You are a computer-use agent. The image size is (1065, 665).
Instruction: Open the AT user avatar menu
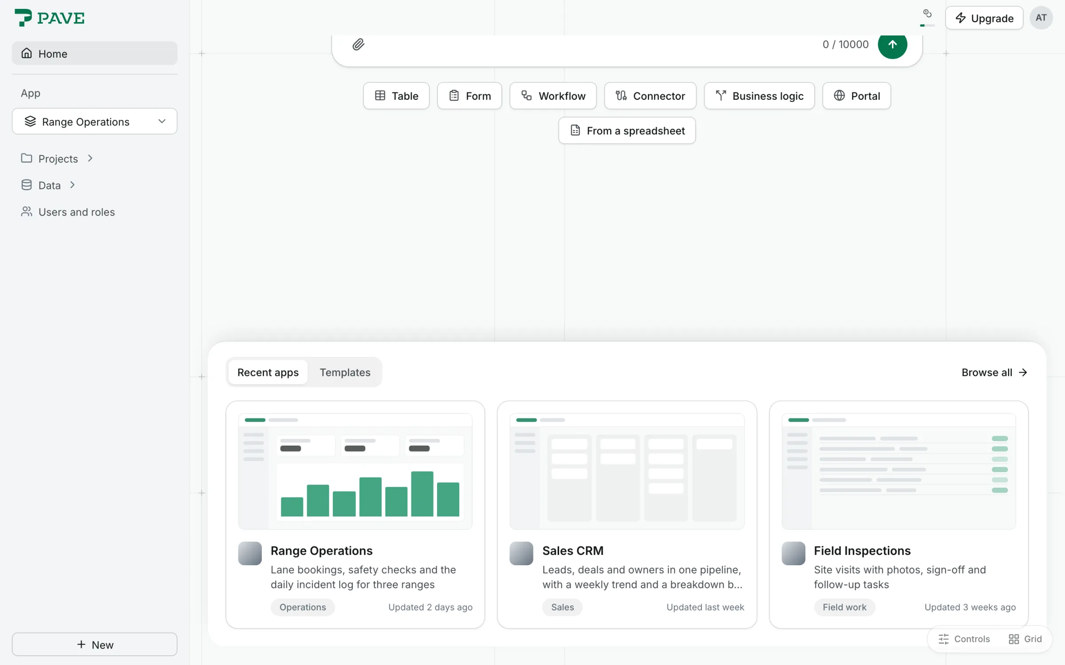point(1041,18)
